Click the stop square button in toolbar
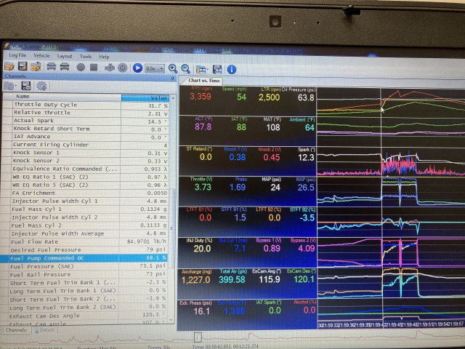The height and width of the screenshot is (349, 465). tap(94, 67)
